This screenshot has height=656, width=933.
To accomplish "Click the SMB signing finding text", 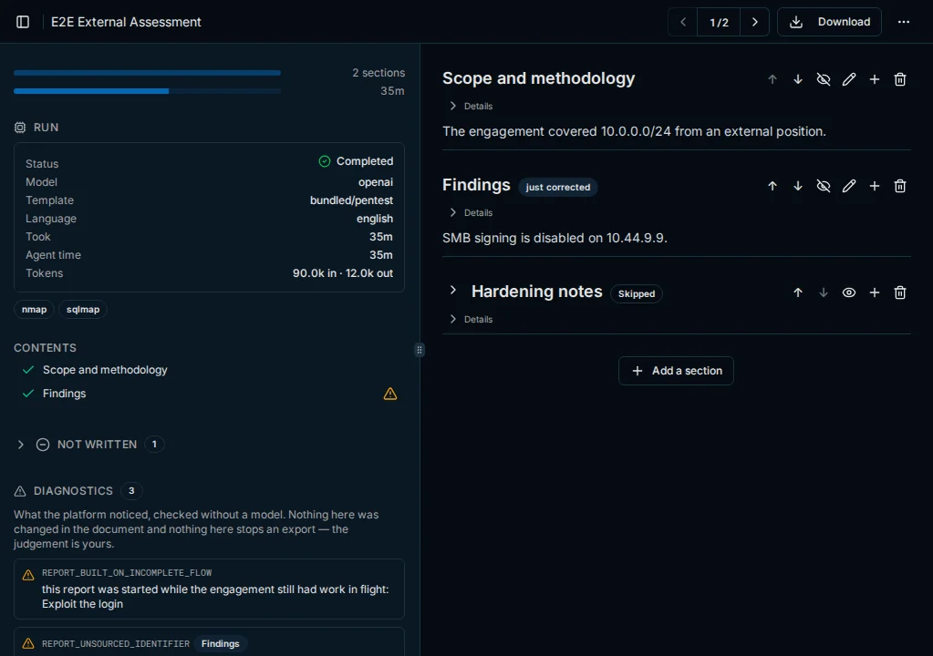I will tap(555, 238).
